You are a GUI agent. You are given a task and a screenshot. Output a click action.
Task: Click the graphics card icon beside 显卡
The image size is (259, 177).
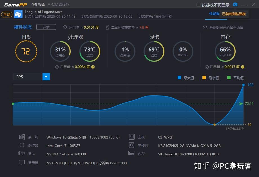22,153
